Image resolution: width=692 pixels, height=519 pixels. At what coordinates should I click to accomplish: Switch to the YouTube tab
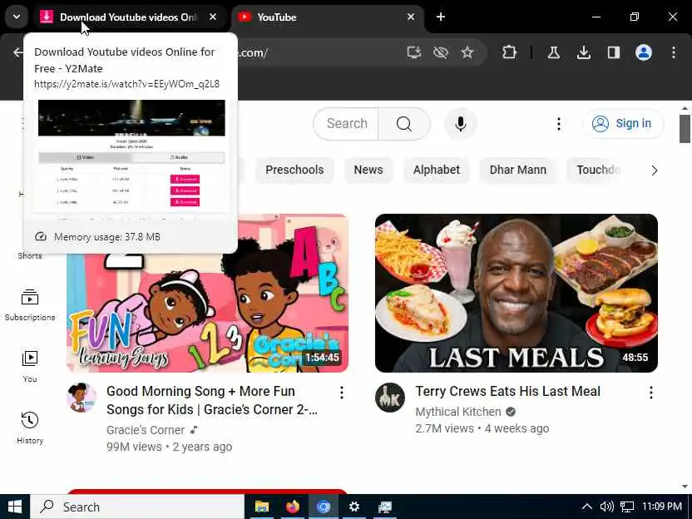click(327, 17)
